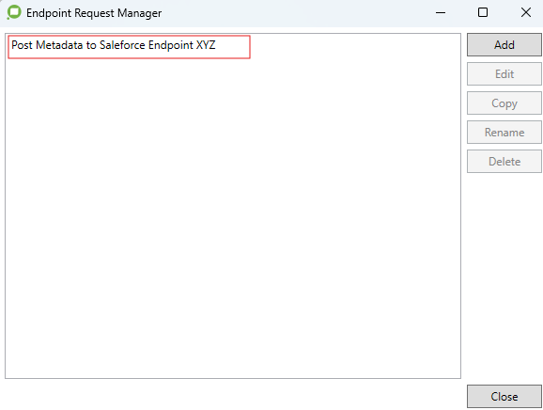Close the window using the title bar X
Image resolution: width=543 pixels, height=410 pixels.
525,13
